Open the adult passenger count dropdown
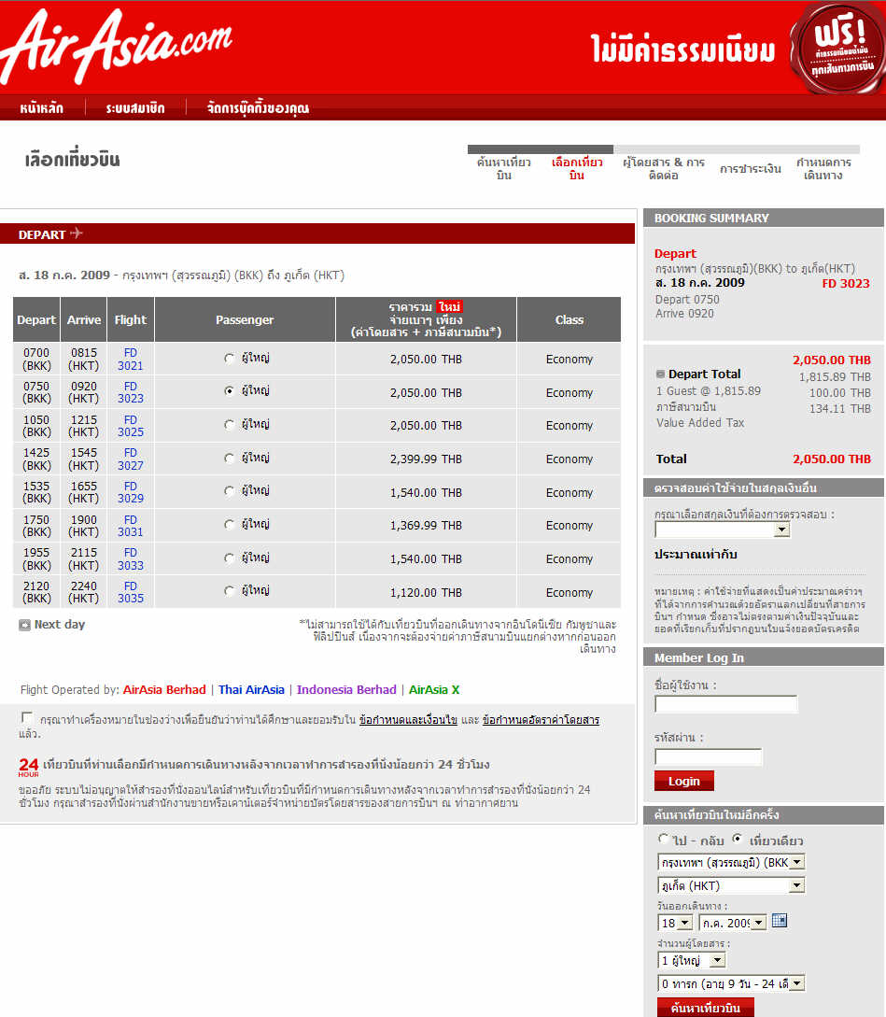The width and height of the screenshot is (886, 1017). point(692,961)
